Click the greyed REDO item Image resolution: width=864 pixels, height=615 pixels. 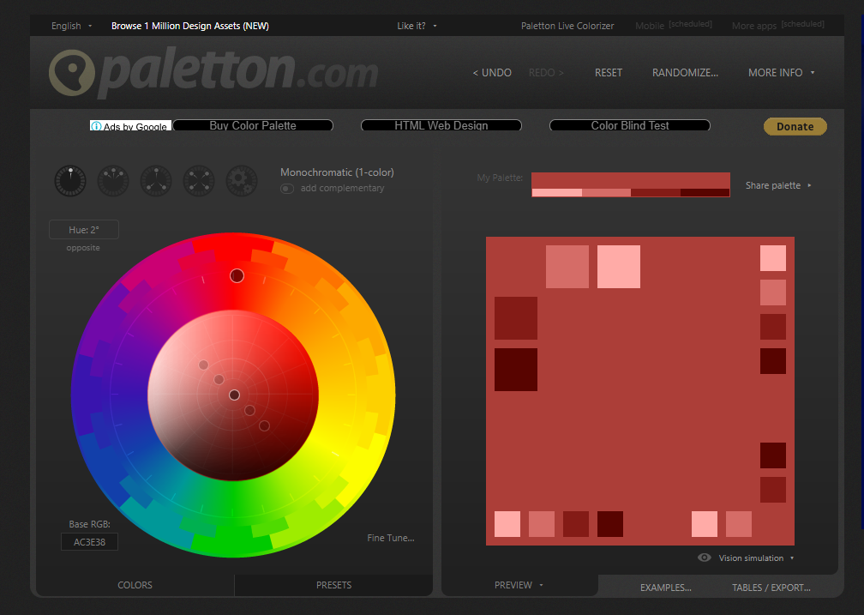(x=545, y=73)
